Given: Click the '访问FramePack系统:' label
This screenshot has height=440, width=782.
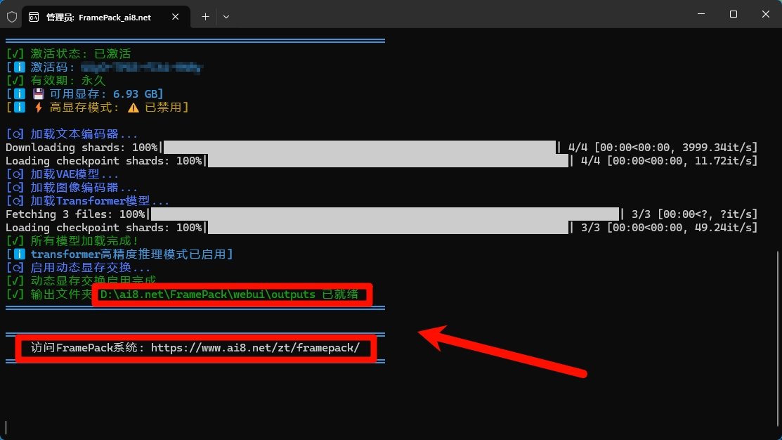Looking at the screenshot, I should tap(88, 348).
